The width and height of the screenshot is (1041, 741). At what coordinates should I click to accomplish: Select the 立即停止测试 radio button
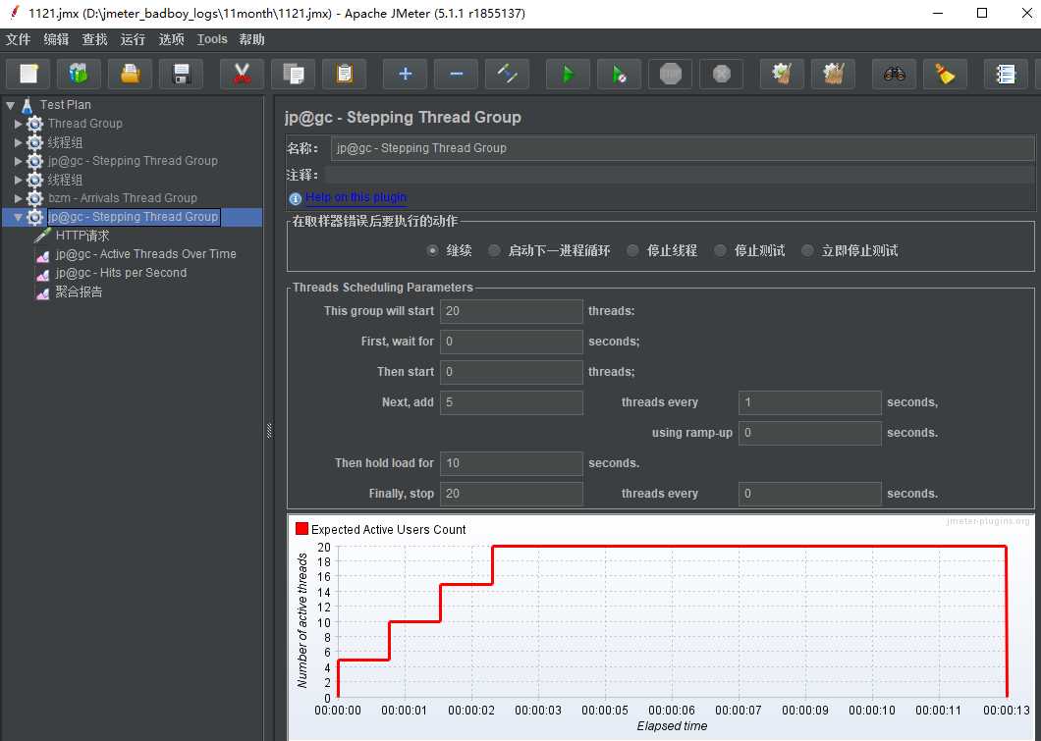[807, 250]
